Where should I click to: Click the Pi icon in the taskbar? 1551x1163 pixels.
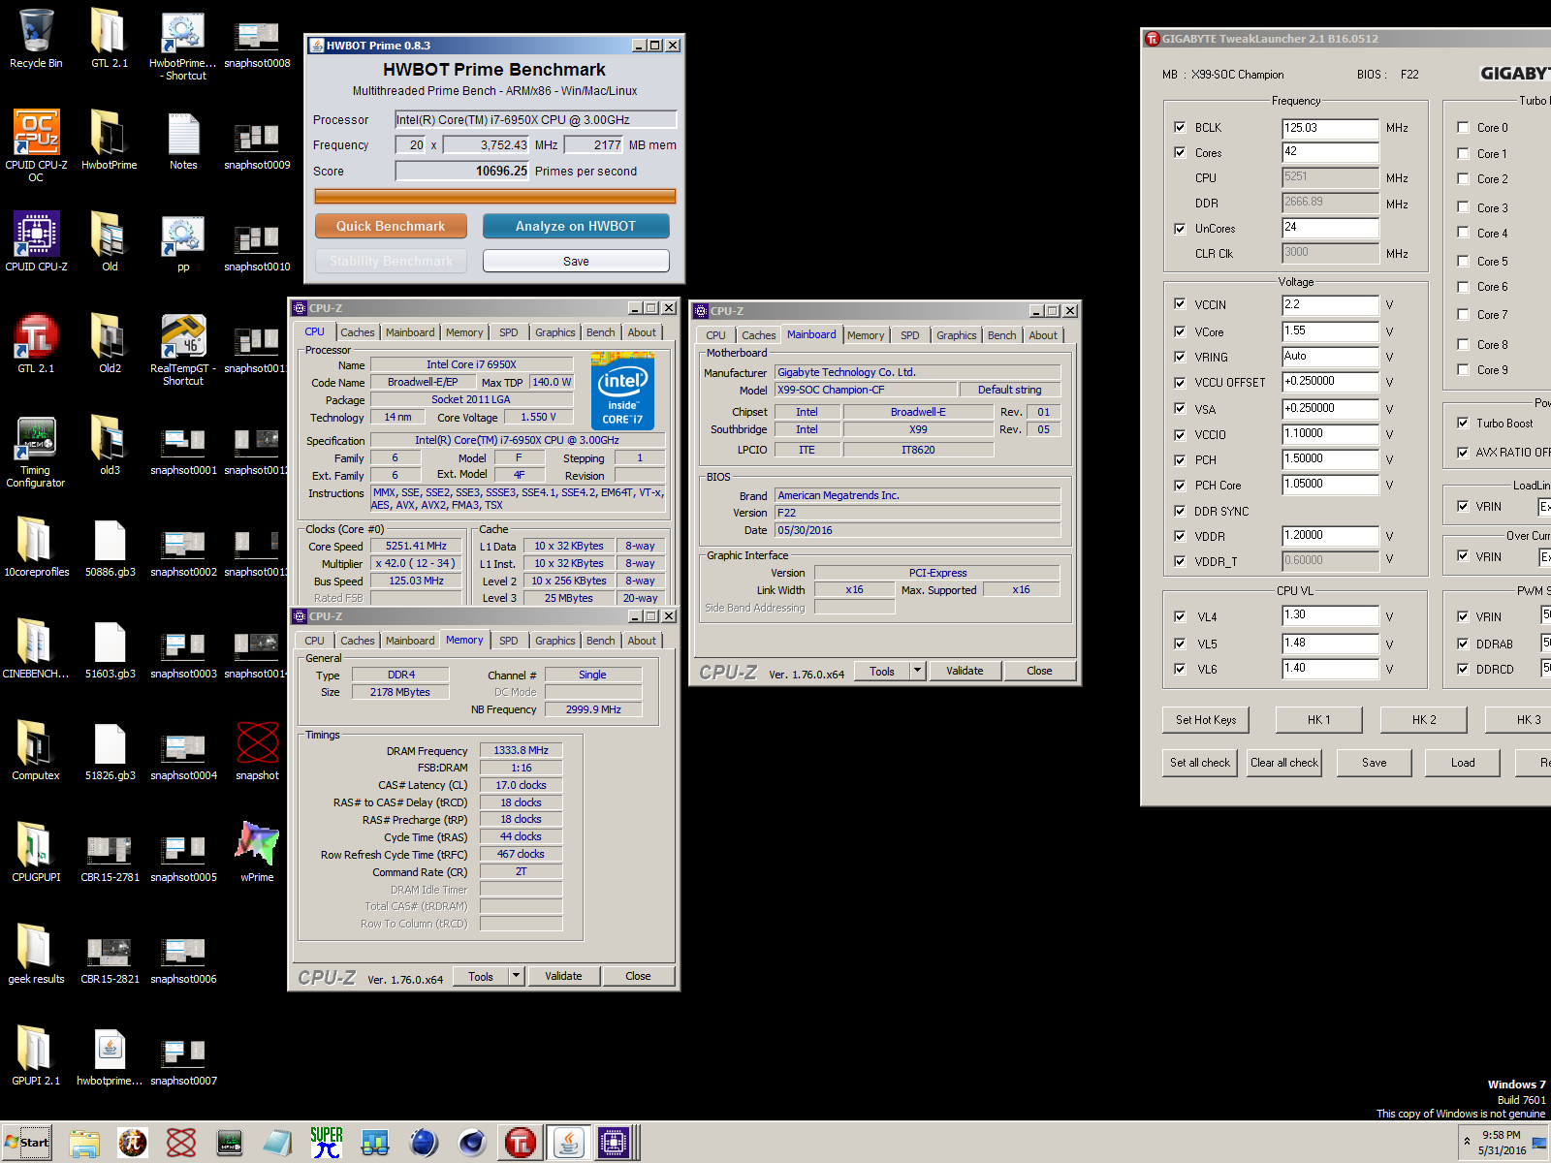point(133,1143)
